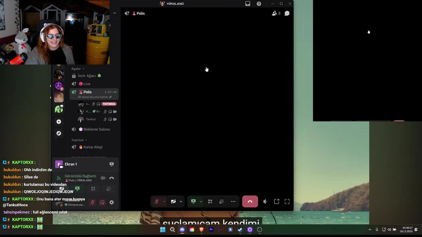
Task: Pop out the call window
Action: (x=277, y=201)
